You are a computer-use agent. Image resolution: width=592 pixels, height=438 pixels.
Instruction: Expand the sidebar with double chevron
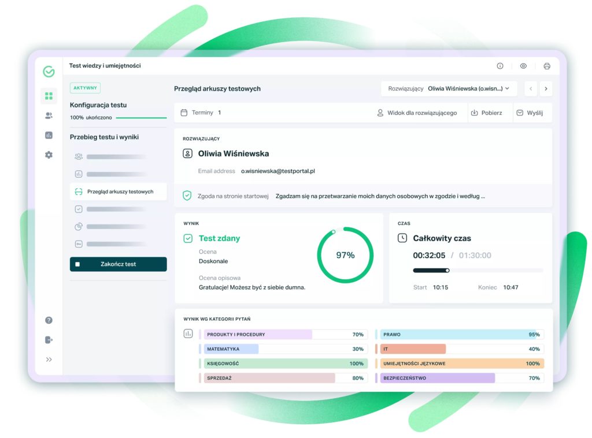(x=49, y=359)
